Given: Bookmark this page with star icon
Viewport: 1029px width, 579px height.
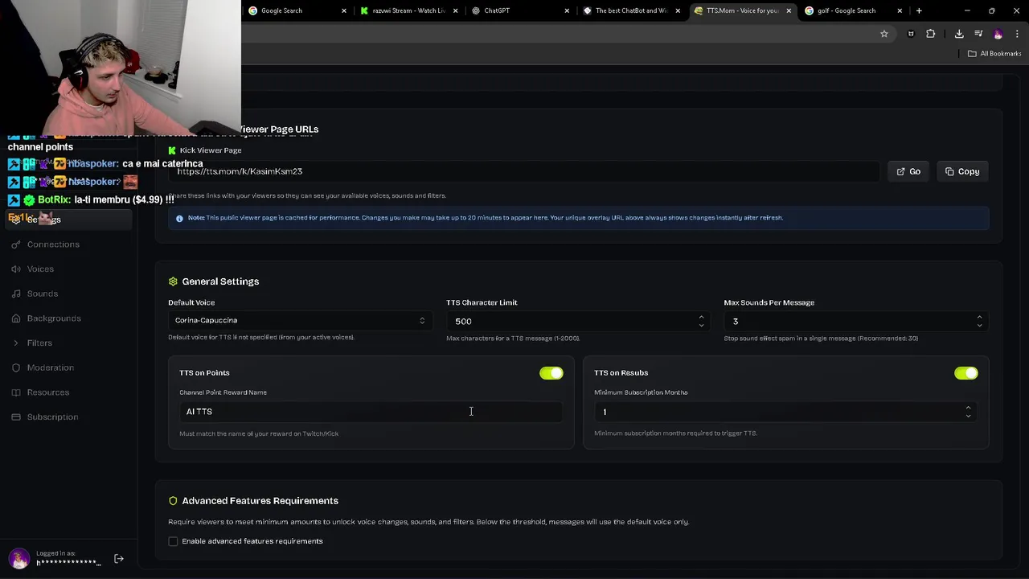Looking at the screenshot, I should point(884,34).
